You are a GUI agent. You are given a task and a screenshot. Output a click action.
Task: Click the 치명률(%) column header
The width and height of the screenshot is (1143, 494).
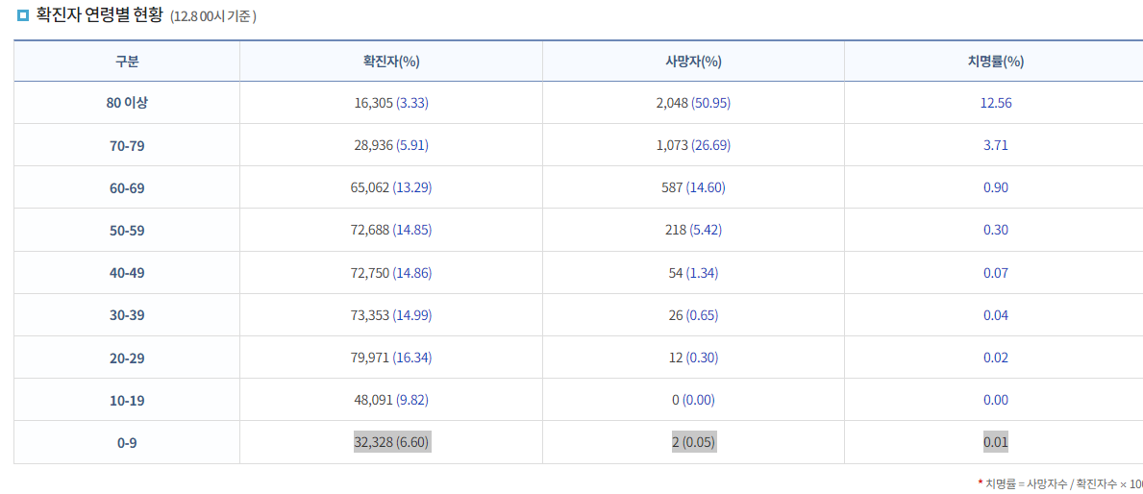pos(996,62)
